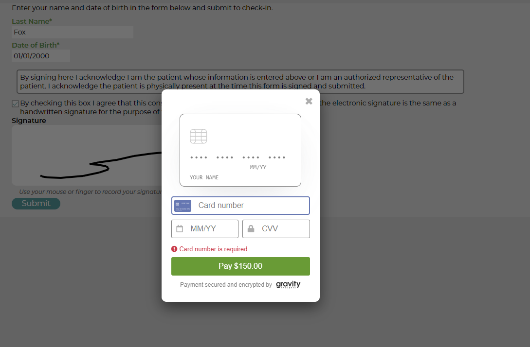Click the red error exclamation icon
The height and width of the screenshot is (347, 530).
pyautogui.click(x=174, y=249)
